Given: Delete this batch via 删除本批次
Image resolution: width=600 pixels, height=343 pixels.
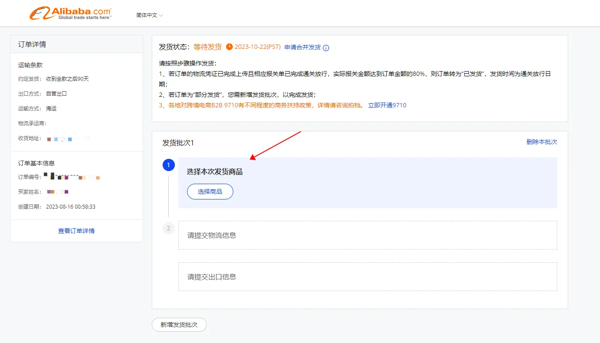Looking at the screenshot, I should 541,142.
